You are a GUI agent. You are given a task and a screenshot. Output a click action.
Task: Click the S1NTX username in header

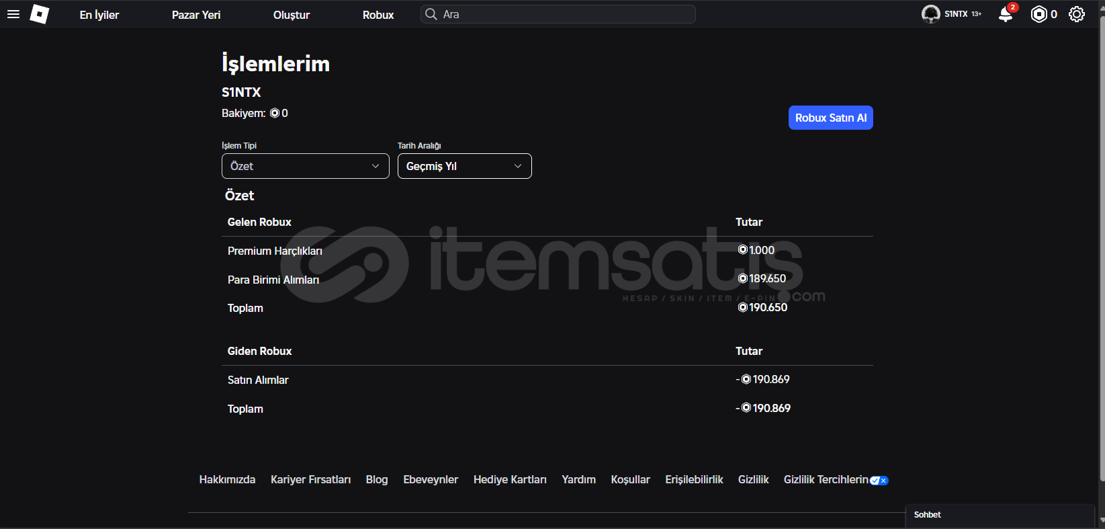point(956,14)
